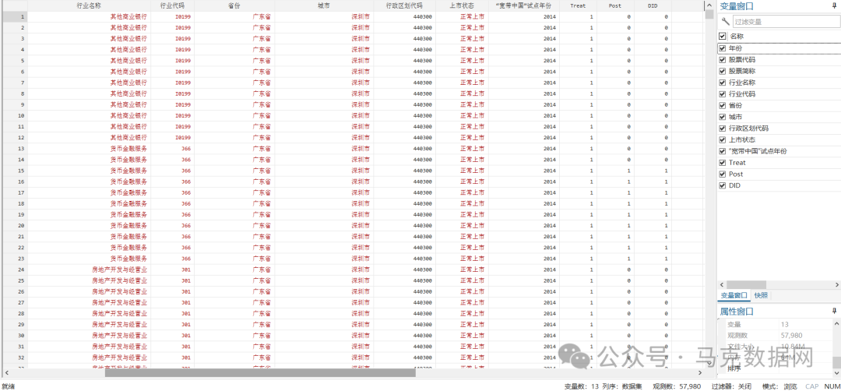Toggle the Treat variable checkbox

coord(723,163)
